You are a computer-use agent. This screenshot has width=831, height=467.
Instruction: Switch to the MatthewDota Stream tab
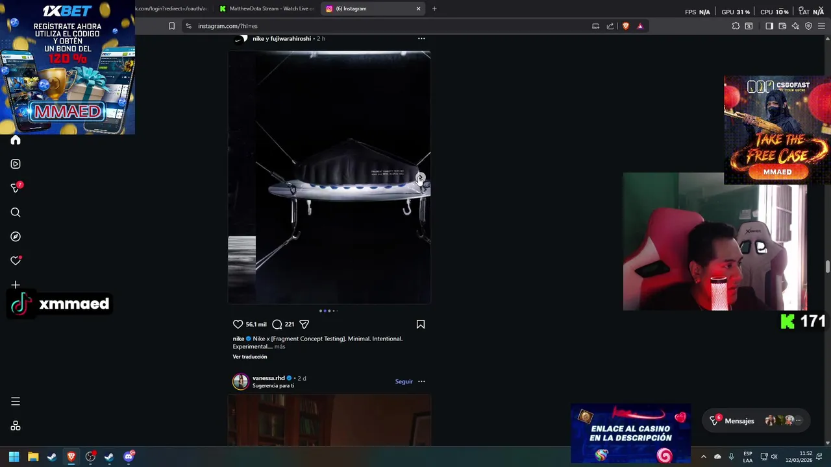[x=266, y=8]
